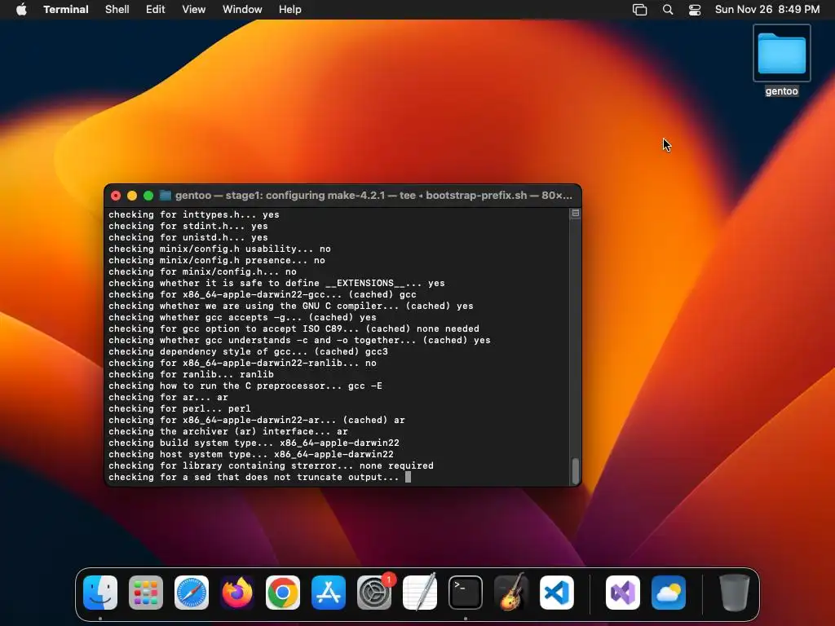The height and width of the screenshot is (626, 835).
Task: Click the Stage Manager menu bar icon
Action: point(639,10)
